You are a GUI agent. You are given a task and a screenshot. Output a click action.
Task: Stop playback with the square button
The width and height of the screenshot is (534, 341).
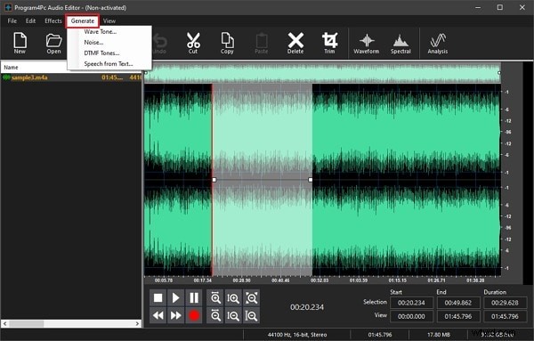pyautogui.click(x=158, y=298)
